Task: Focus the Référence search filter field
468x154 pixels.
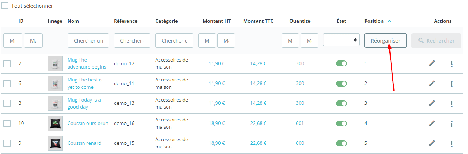Action: coord(132,41)
